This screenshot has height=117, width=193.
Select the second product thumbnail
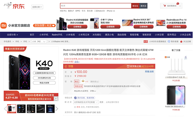(x=21, y=109)
